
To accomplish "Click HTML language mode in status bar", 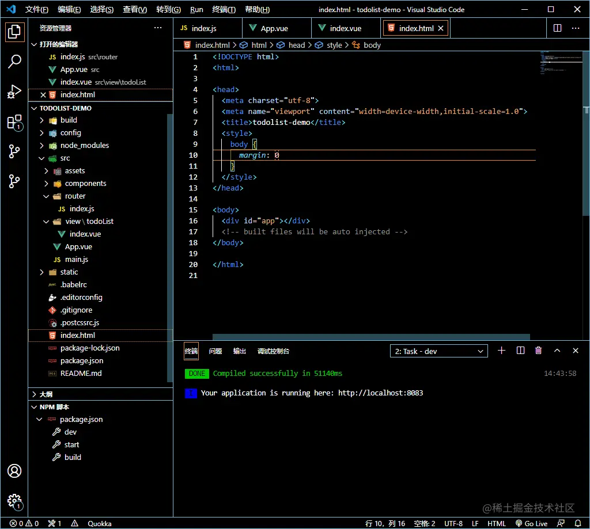I will pos(497,523).
